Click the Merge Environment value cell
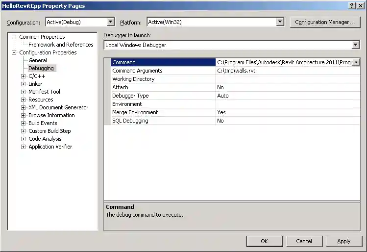Image resolution: width=367 pixels, height=252 pixels. [x=287, y=112]
